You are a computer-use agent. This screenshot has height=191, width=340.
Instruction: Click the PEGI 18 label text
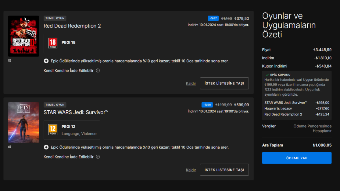[68, 42]
